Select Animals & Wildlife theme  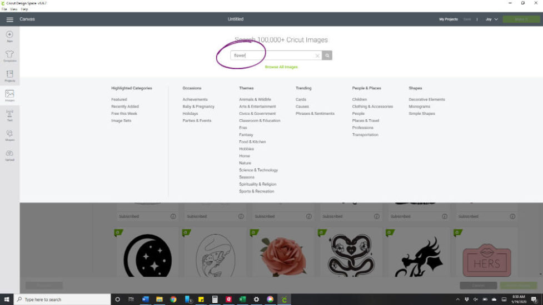[x=255, y=99]
